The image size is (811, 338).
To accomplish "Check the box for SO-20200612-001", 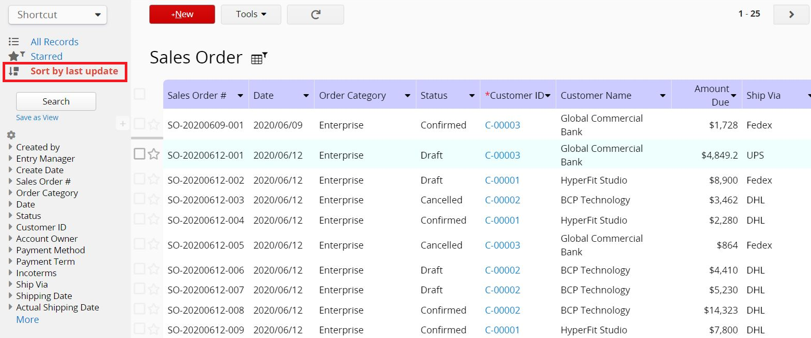I will 139,154.
